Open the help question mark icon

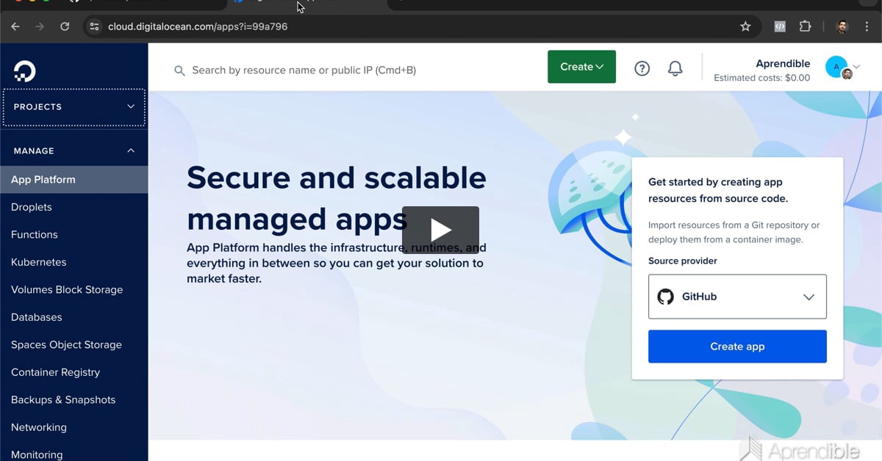click(x=642, y=68)
